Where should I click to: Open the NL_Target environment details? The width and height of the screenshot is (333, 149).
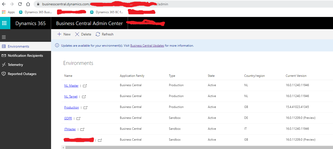(71, 97)
